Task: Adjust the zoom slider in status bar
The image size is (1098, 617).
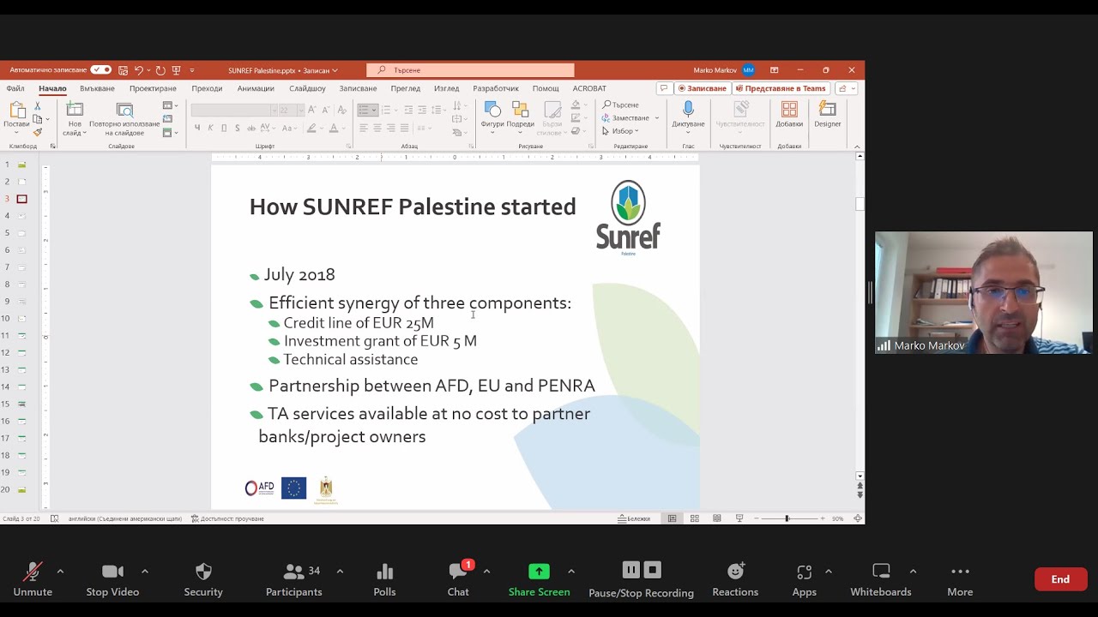Action: [x=787, y=518]
